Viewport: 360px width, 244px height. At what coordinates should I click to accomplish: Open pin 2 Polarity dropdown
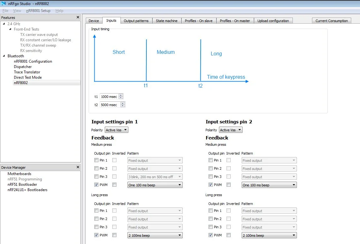[231, 130]
